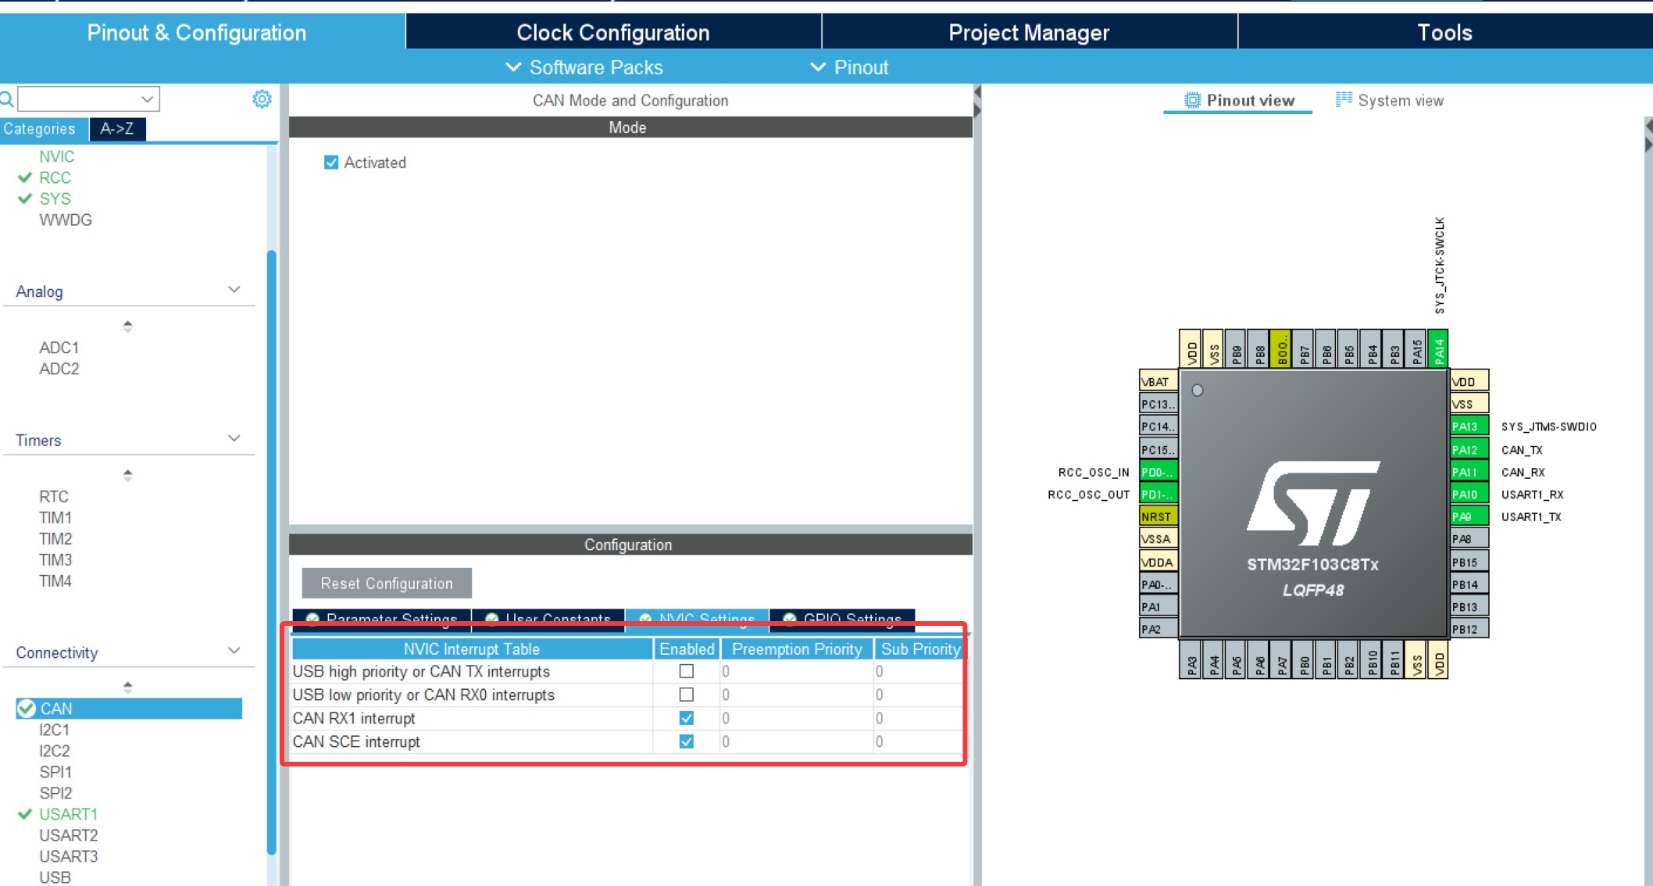The width and height of the screenshot is (1653, 886).
Task: Open the User Constants tab
Action: pyautogui.click(x=548, y=619)
